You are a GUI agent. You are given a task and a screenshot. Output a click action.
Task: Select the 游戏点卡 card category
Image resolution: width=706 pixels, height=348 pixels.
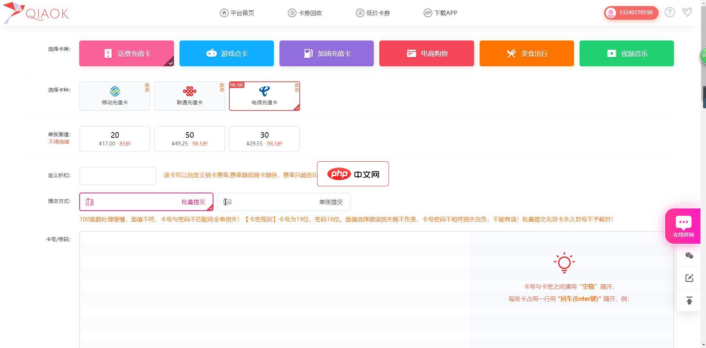point(226,53)
